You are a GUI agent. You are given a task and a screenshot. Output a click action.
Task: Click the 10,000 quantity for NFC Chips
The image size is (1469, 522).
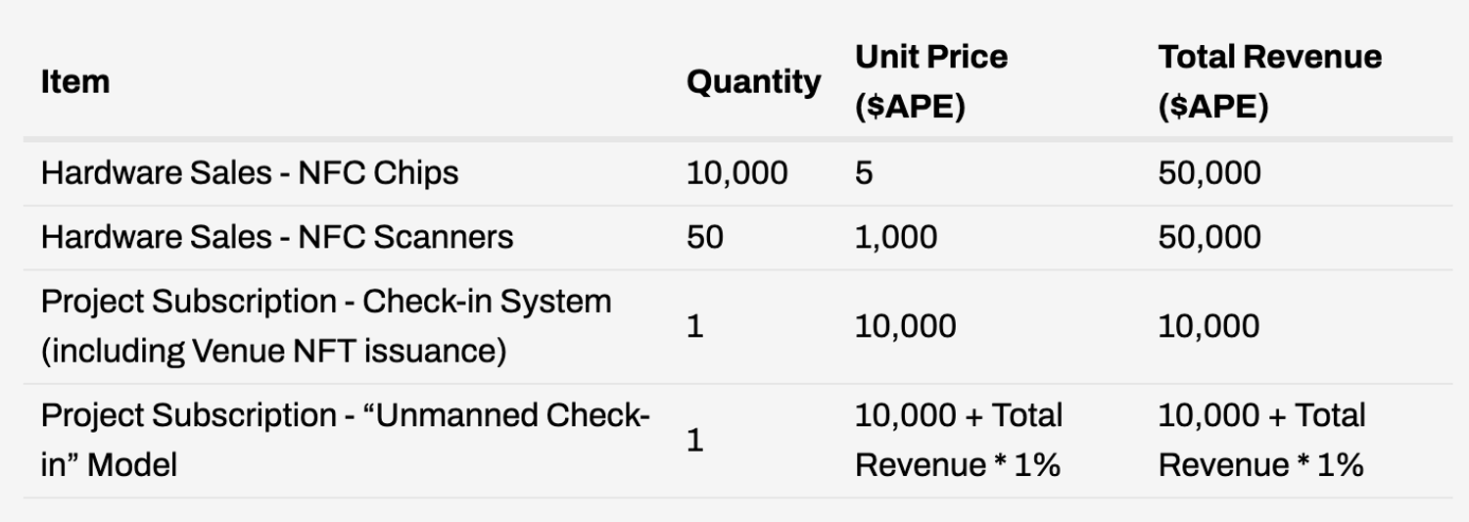pyautogui.click(x=736, y=173)
